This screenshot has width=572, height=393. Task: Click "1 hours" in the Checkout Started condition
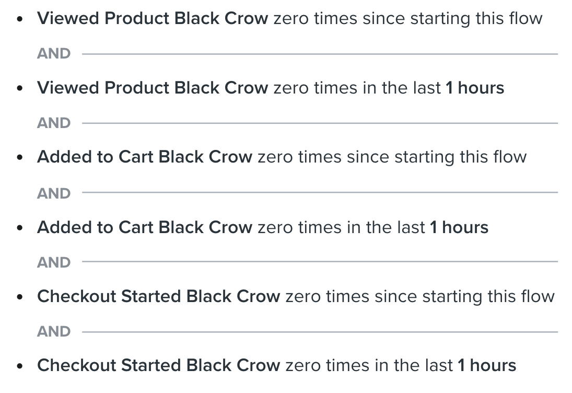[x=487, y=365]
